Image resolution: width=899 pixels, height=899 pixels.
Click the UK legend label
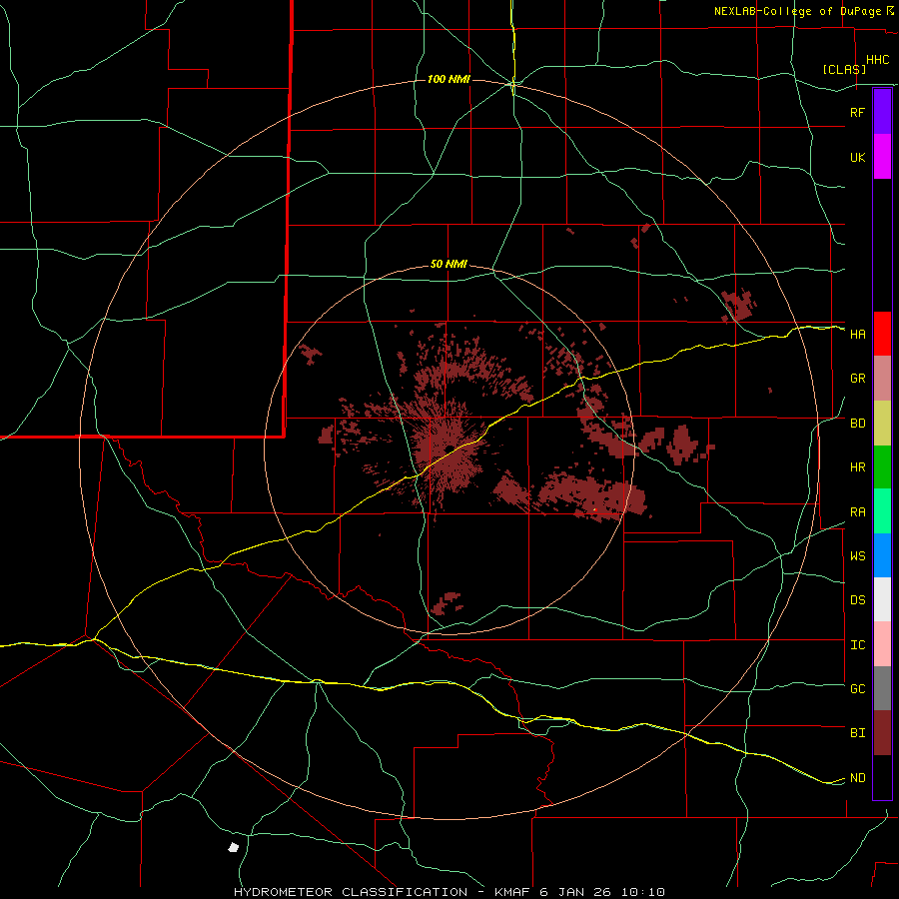[857, 157]
